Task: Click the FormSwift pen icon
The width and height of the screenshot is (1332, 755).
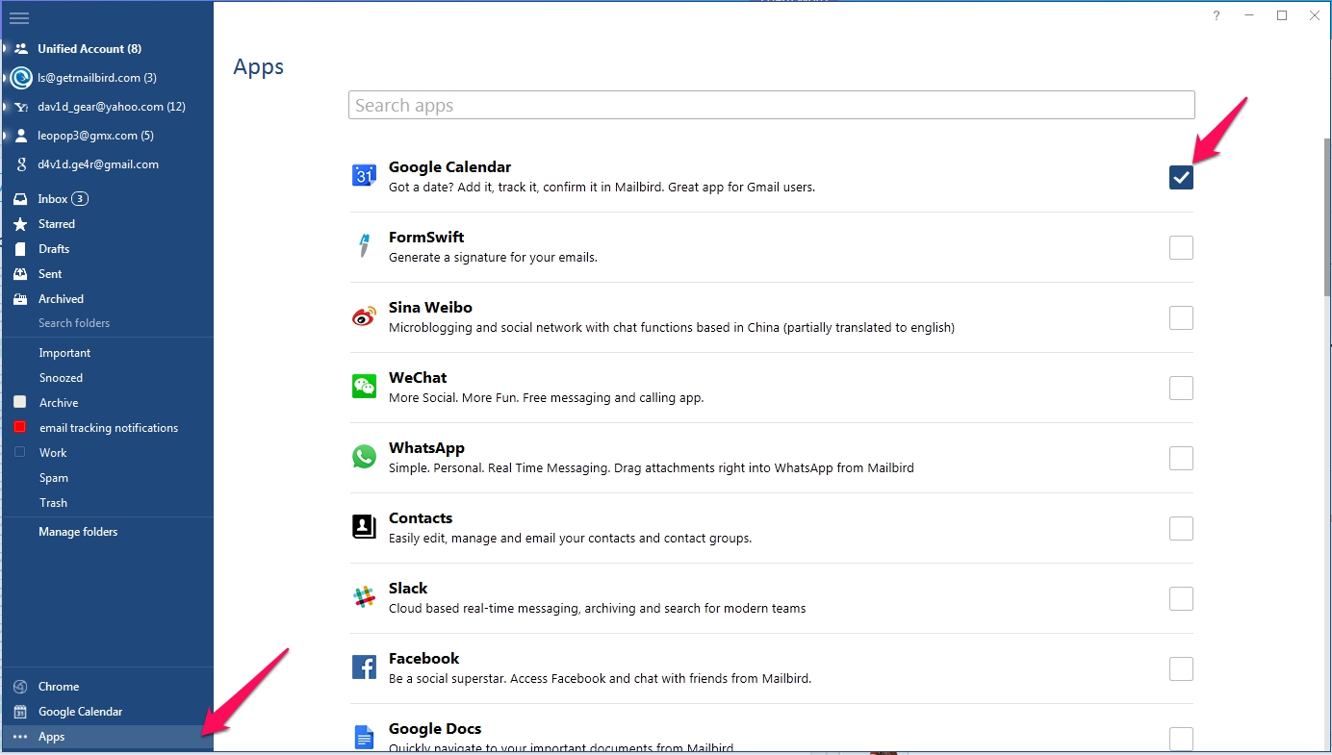Action: pos(364,245)
